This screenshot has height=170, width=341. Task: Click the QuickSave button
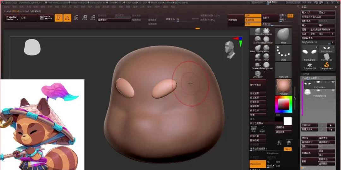[258, 3]
